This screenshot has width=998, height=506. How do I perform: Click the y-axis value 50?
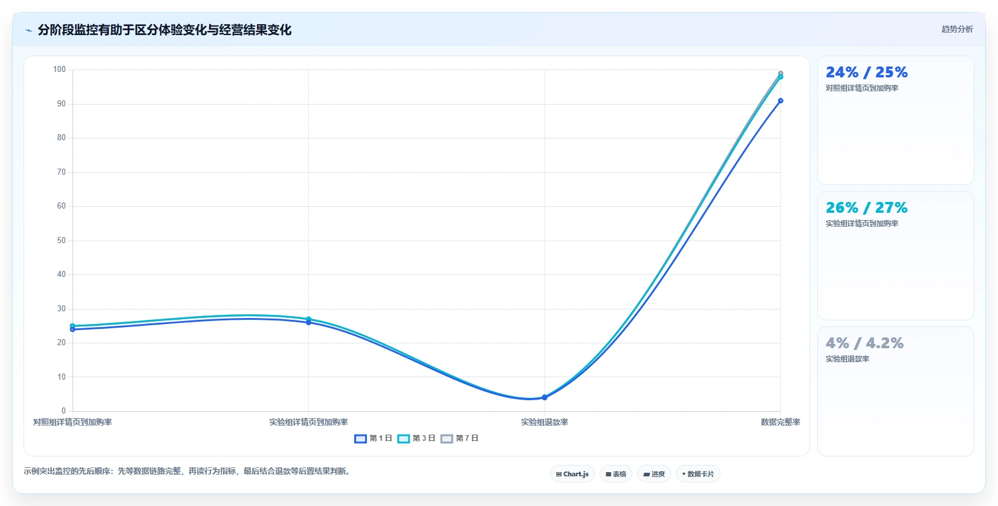tap(61, 241)
